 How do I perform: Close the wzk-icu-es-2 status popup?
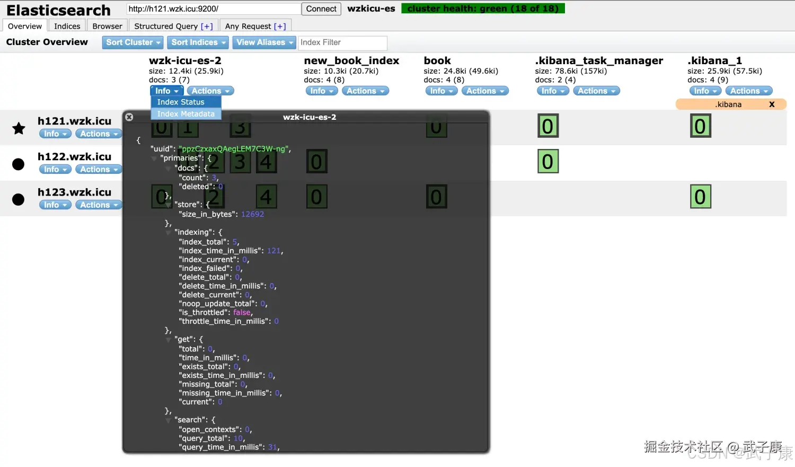(x=129, y=117)
